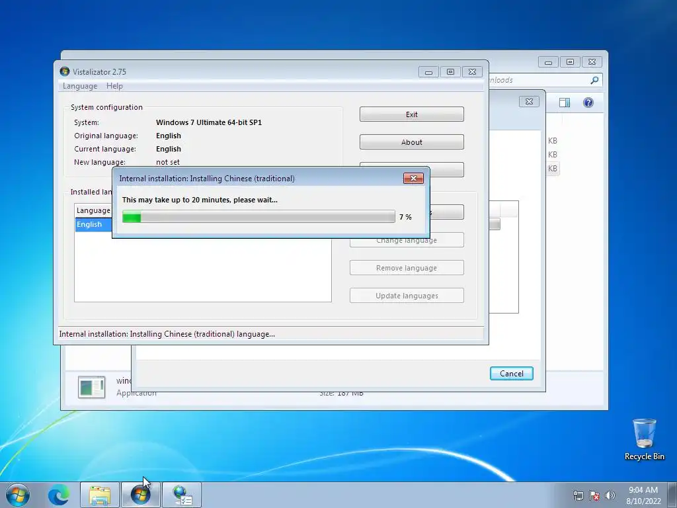Click the Change language button
The image size is (677, 508).
407,241
